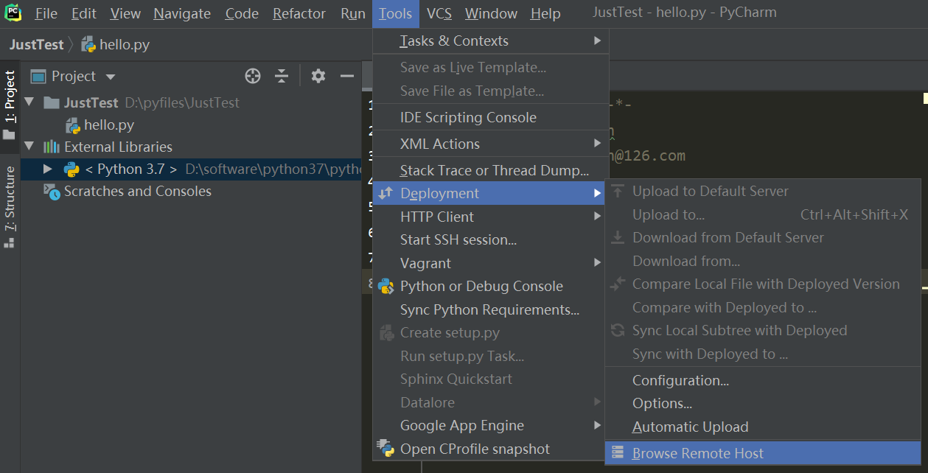Open the Code menu
The image size is (928, 473).
pyautogui.click(x=242, y=13)
